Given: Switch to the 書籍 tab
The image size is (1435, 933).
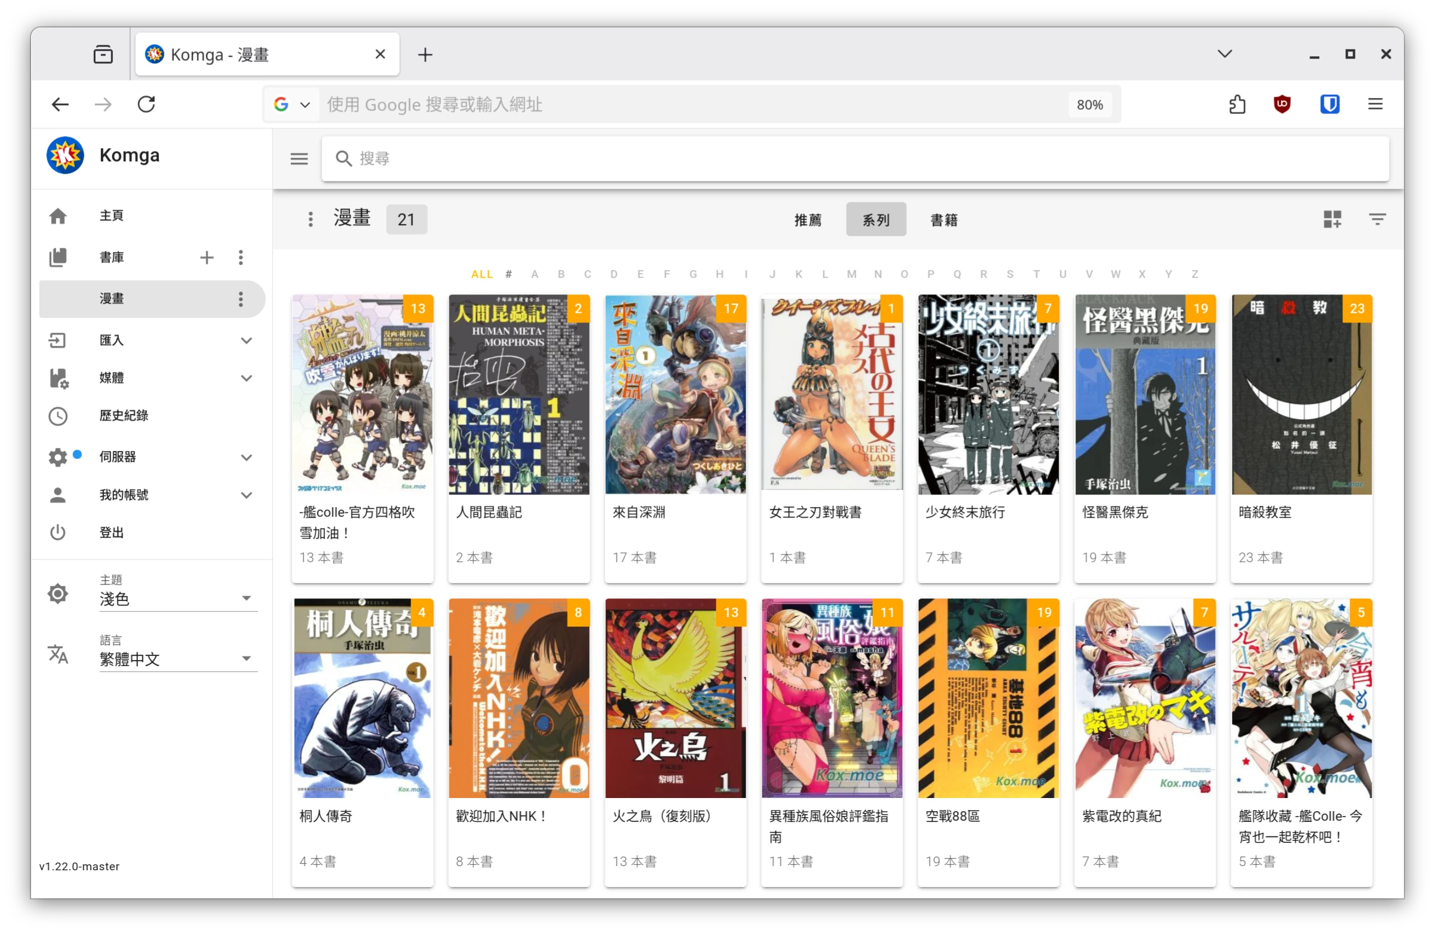Looking at the screenshot, I should click(943, 220).
